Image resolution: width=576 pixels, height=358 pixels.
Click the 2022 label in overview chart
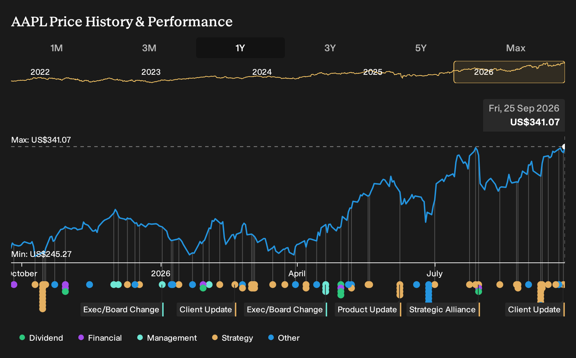click(x=40, y=72)
